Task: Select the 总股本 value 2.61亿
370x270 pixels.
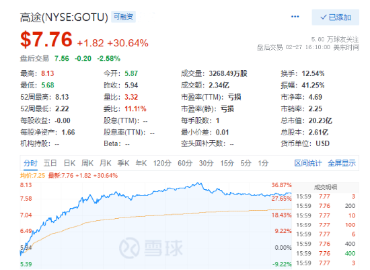Action: point(319,132)
